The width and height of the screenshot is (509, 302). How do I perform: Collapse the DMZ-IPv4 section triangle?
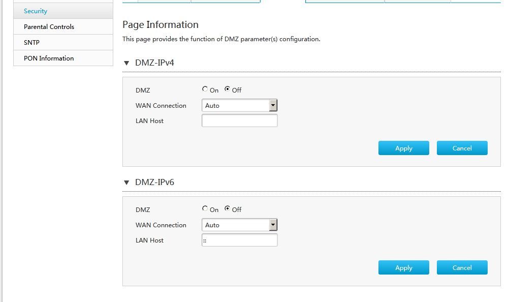click(126, 63)
